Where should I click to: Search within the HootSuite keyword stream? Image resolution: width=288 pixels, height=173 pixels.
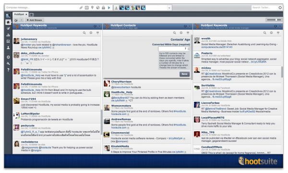pos(84,33)
